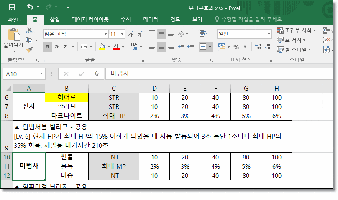Open the 일반 number format dropdown

[x=269, y=34]
